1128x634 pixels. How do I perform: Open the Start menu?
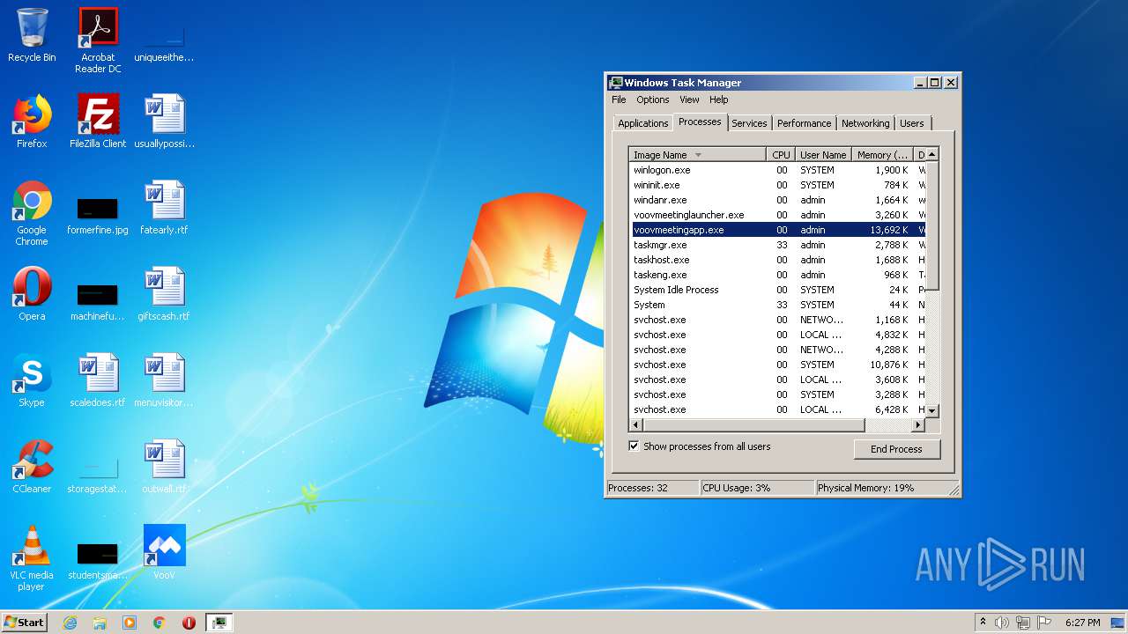[24, 623]
